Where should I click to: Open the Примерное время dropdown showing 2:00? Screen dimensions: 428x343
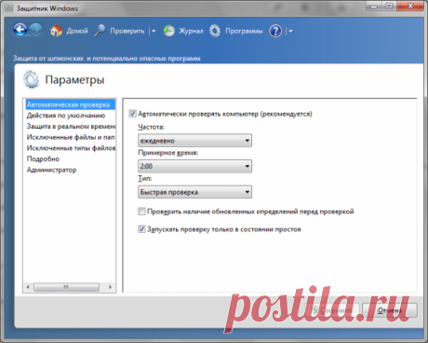194,166
